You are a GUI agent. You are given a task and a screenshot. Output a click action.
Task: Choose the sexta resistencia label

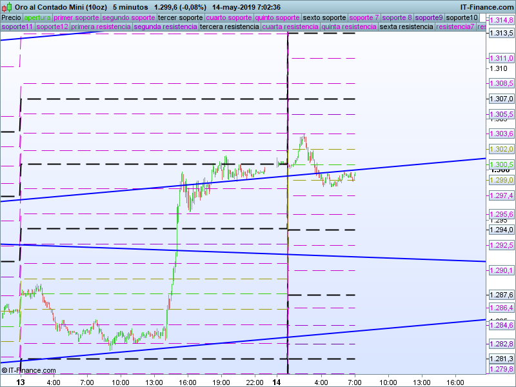(x=406, y=27)
